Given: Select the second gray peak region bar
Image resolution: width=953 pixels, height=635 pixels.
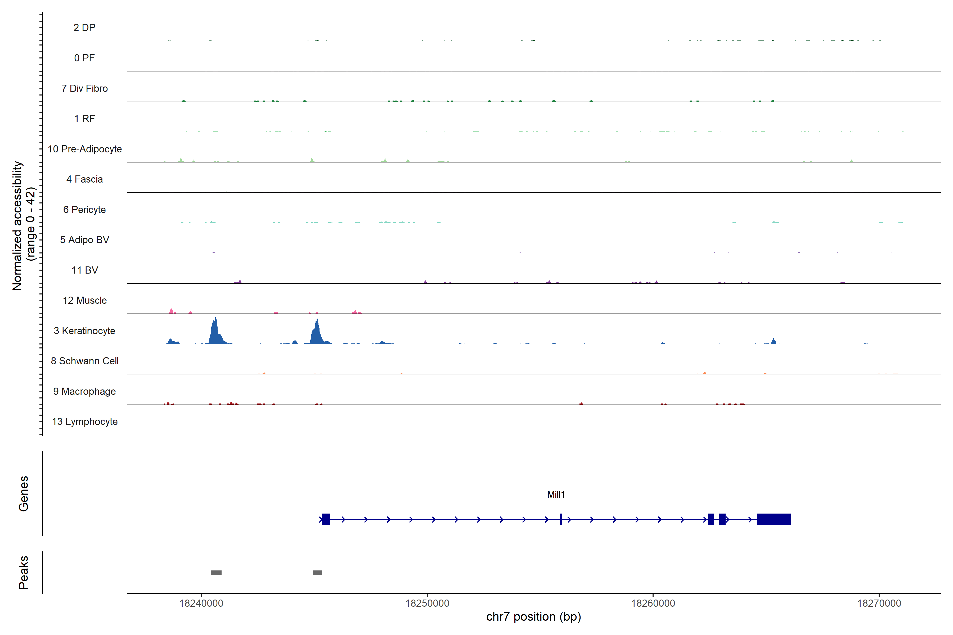Looking at the screenshot, I should click(317, 573).
